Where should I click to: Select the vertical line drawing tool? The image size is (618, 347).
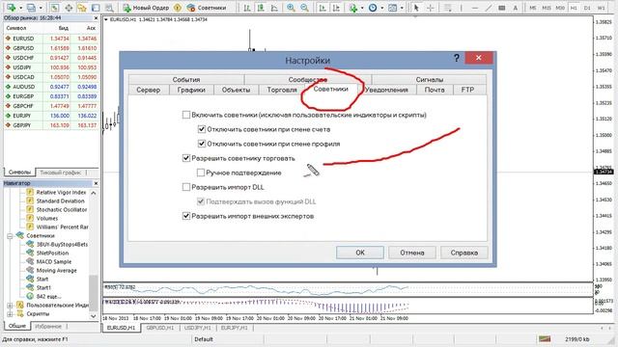click(x=461, y=8)
